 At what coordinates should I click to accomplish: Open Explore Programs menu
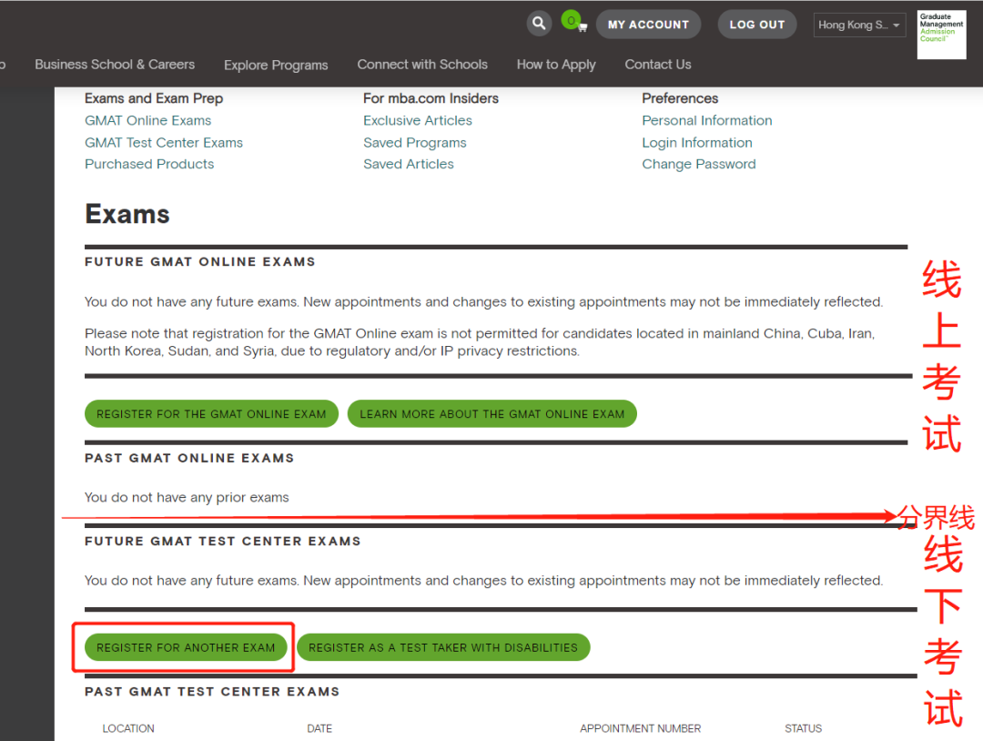(276, 66)
